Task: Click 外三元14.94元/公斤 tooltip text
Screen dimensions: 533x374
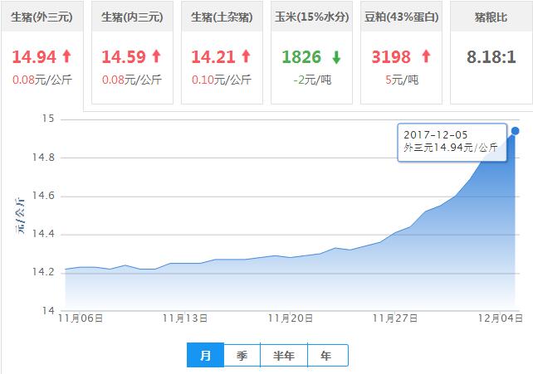Action: tap(451, 148)
